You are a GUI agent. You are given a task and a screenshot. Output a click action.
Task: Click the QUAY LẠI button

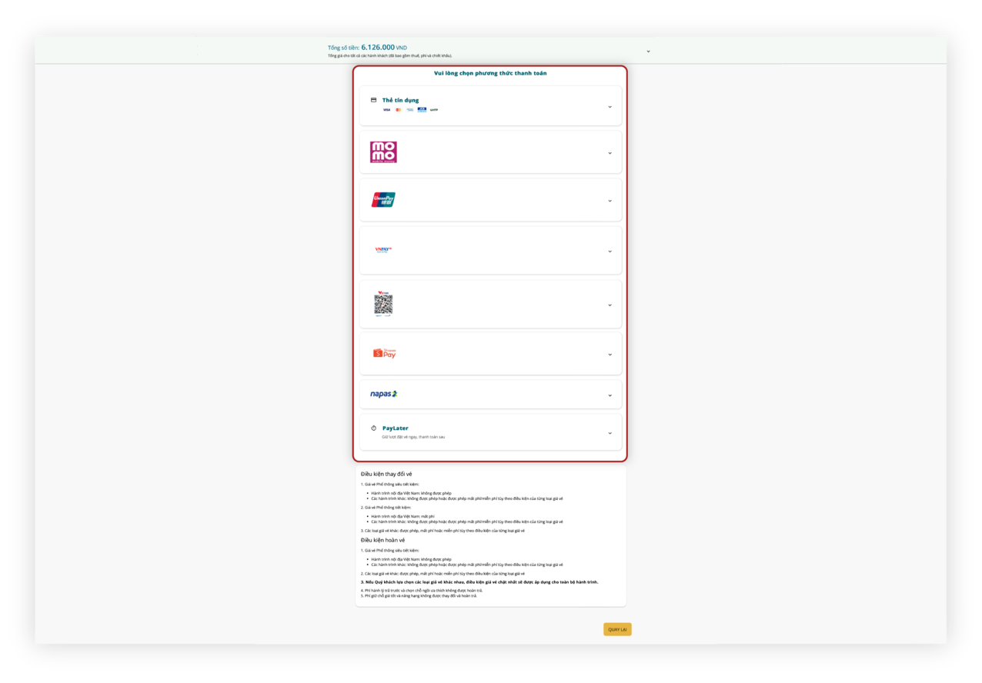pyautogui.click(x=617, y=629)
